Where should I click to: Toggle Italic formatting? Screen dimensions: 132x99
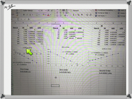click(x=27, y=15)
